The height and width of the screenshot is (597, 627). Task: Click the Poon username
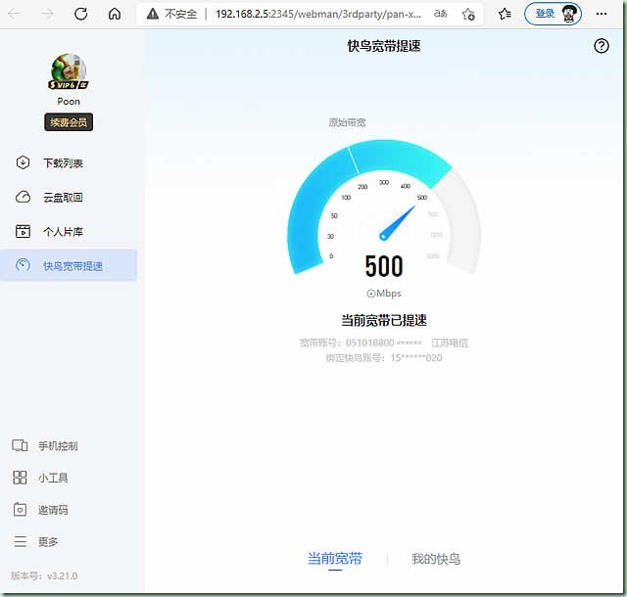(69, 102)
